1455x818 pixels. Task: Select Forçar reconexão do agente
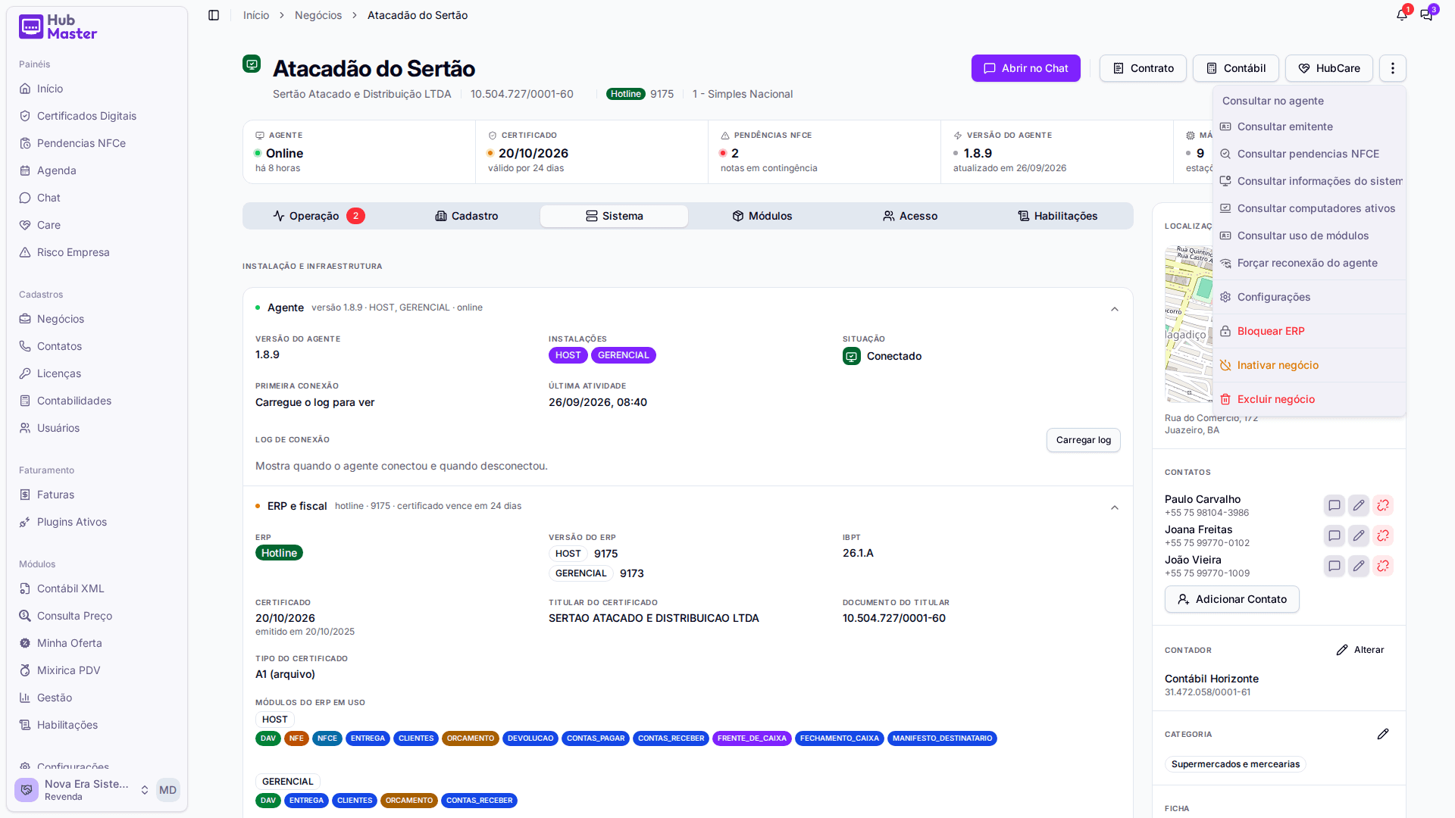[1309, 263]
